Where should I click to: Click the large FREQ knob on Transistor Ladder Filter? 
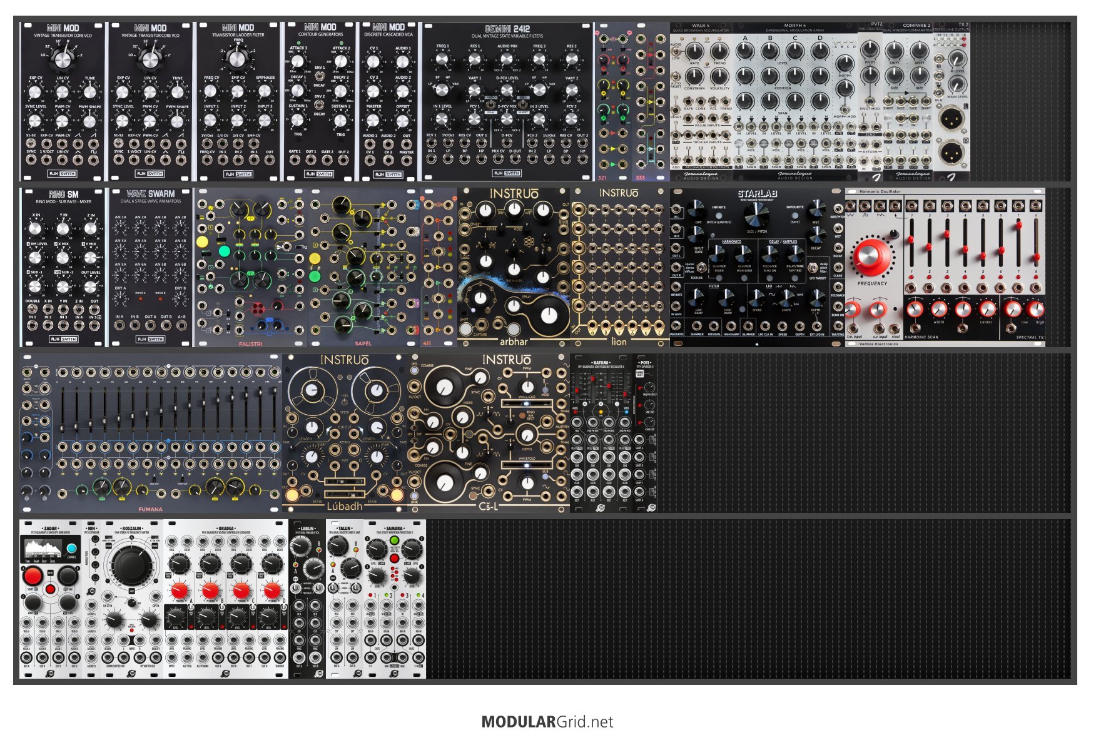coord(237,58)
